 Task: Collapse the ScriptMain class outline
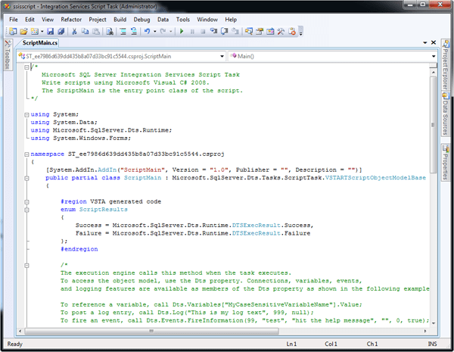(x=26, y=178)
